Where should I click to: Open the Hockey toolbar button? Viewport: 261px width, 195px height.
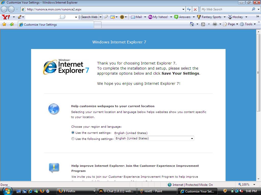click(x=236, y=17)
